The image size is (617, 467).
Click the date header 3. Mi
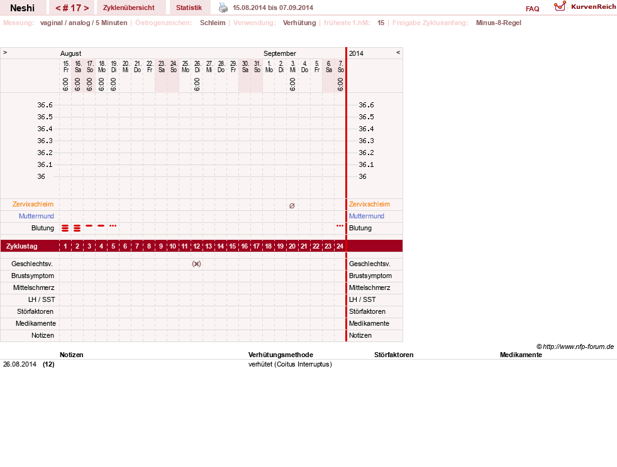click(292, 67)
